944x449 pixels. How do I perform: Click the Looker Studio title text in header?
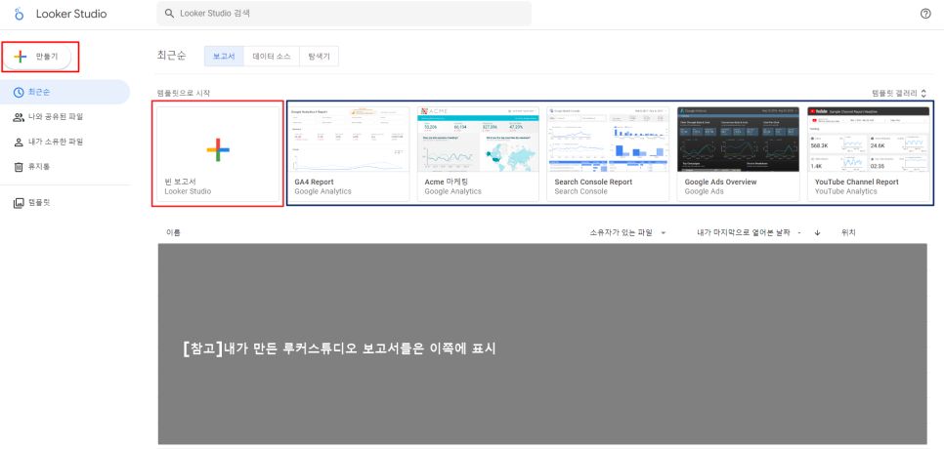point(71,14)
